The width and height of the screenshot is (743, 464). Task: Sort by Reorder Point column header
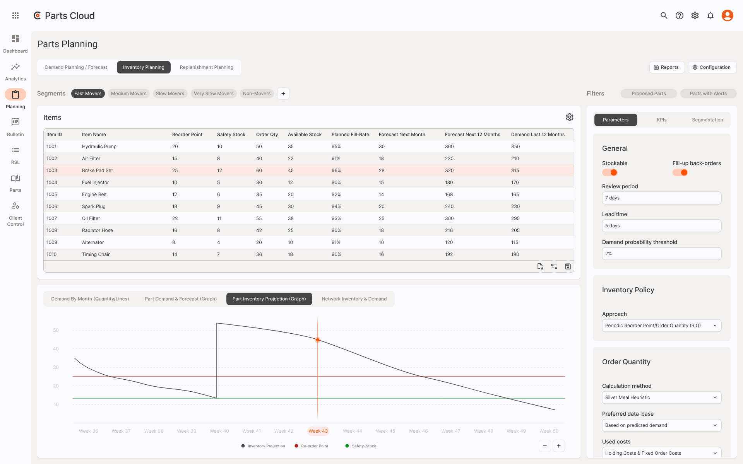tap(187, 135)
